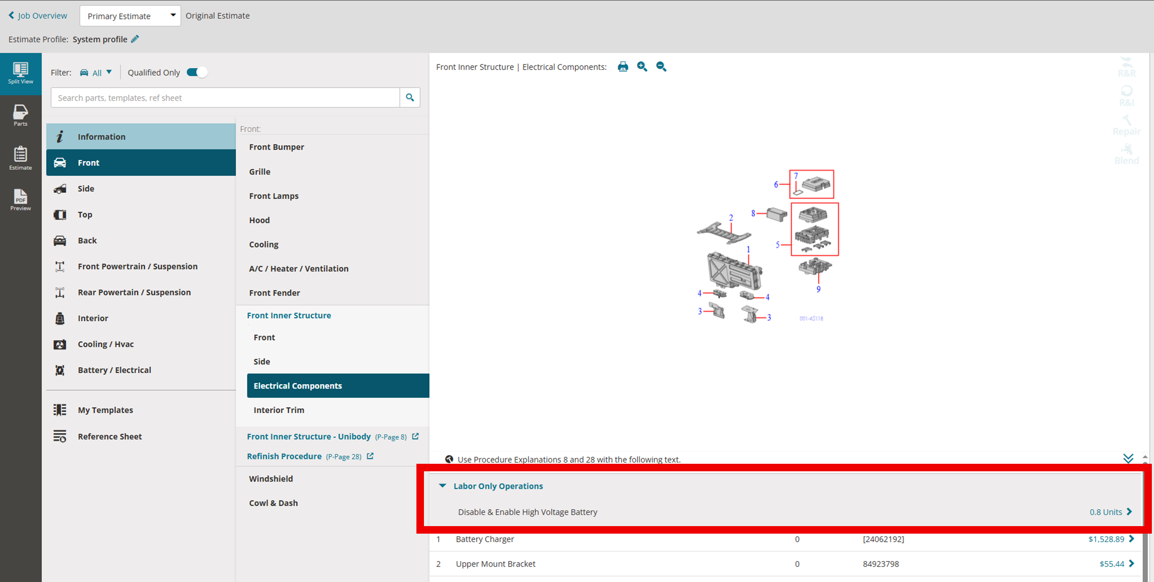Open the Filter All dropdown
1154x582 pixels.
pos(96,73)
